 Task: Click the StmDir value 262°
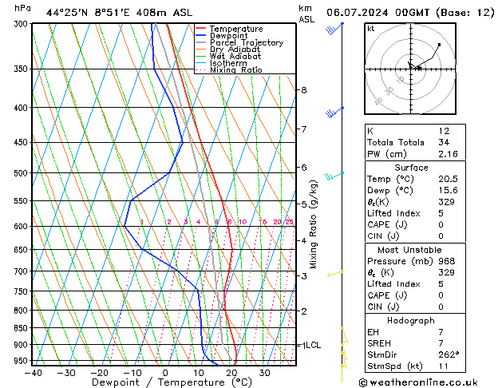tap(449, 355)
